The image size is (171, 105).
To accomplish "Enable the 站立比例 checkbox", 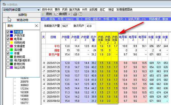I will [8, 67].
